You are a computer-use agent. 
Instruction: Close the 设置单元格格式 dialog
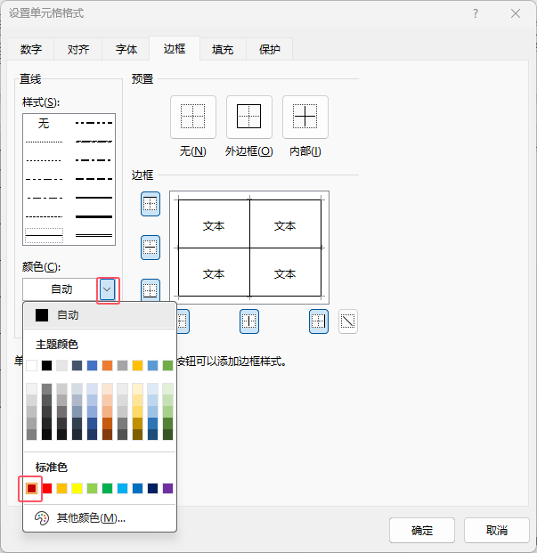[x=516, y=13]
